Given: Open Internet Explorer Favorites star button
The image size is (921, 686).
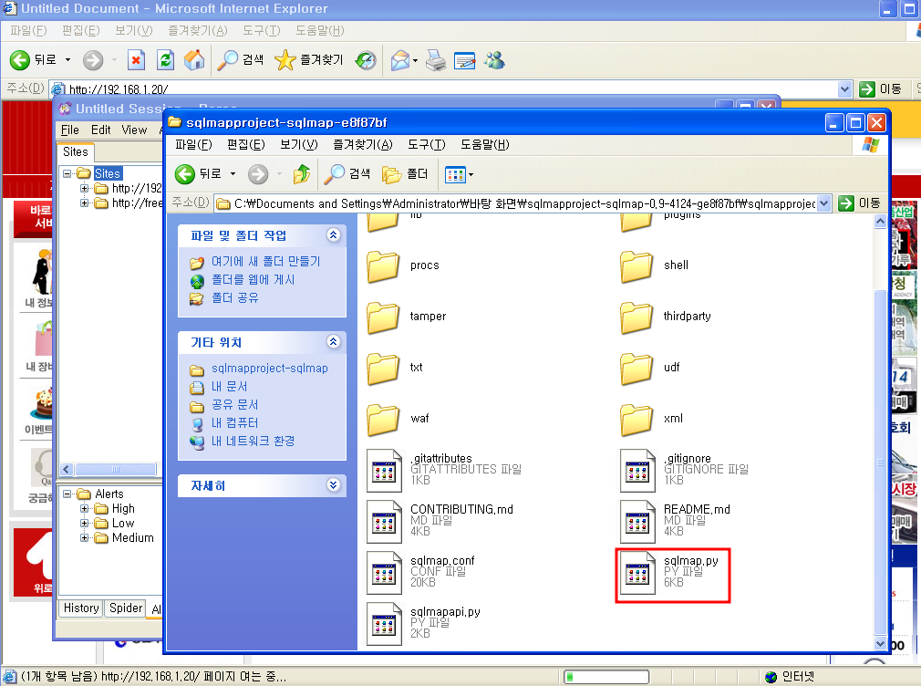Looking at the screenshot, I should point(309,60).
